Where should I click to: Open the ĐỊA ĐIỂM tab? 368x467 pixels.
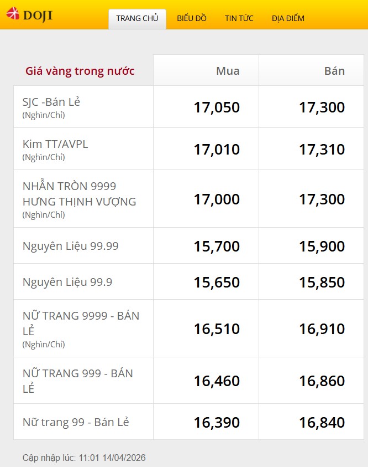[x=288, y=18]
